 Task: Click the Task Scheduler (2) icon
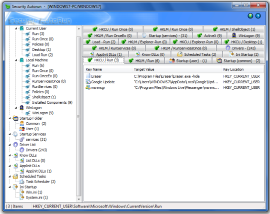[x=22, y=182]
